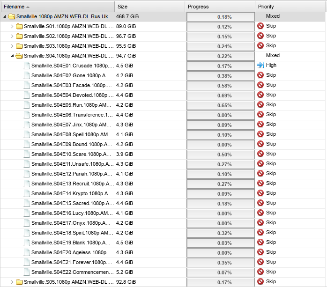The width and height of the screenshot is (327, 287).
Task: Expand the Smallville.S02 folder
Action: tap(12, 36)
